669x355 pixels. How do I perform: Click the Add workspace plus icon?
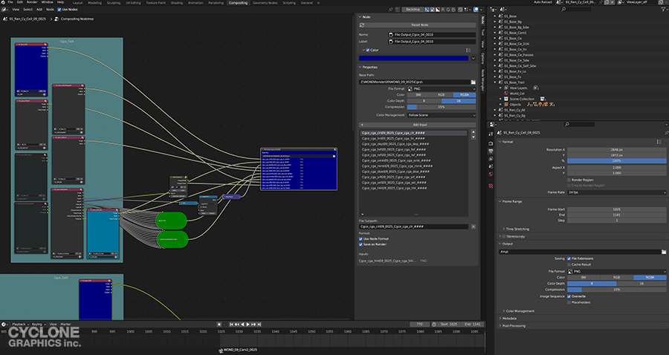tap(317, 2)
